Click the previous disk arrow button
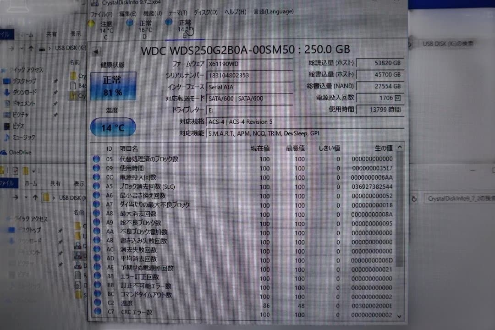Image resolution: width=495 pixels, height=330 pixels. pyautogui.click(x=96, y=51)
